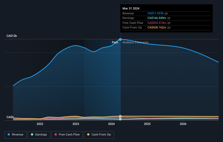Toggle the Free Cash Flow legend series
This screenshot has height=142, width=223.
click(x=67, y=135)
